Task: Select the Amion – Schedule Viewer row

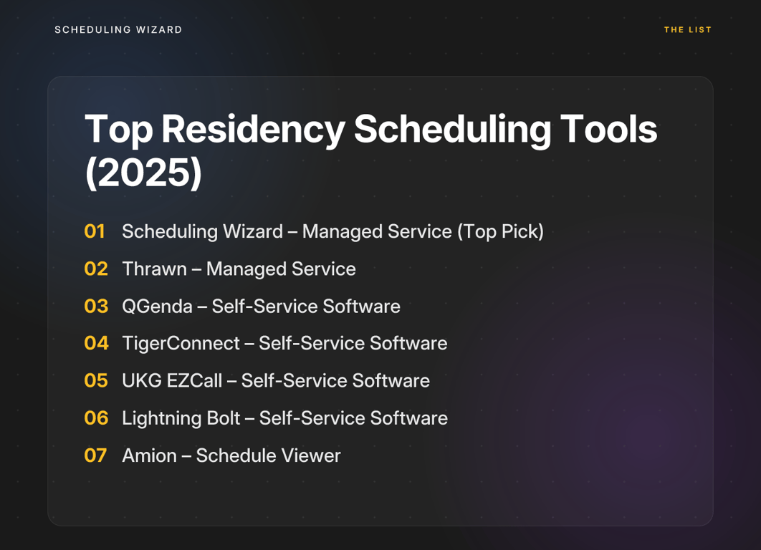Action: (212, 455)
